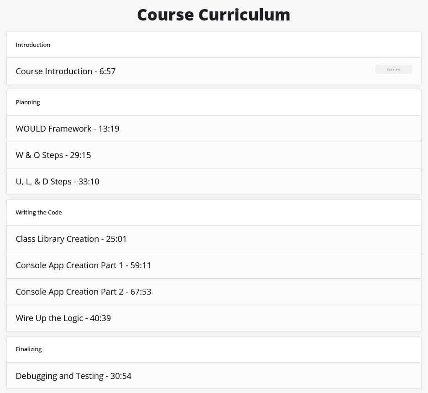The height and width of the screenshot is (393, 428).
Task: Select the W & O Steps - 29:15 lesson
Action: [x=214, y=155]
